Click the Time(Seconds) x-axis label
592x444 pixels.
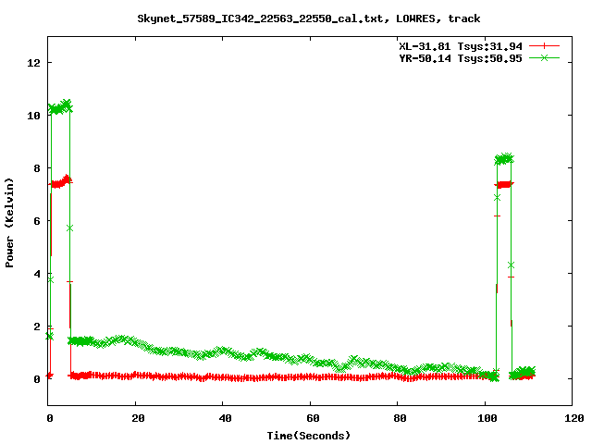tap(308, 436)
